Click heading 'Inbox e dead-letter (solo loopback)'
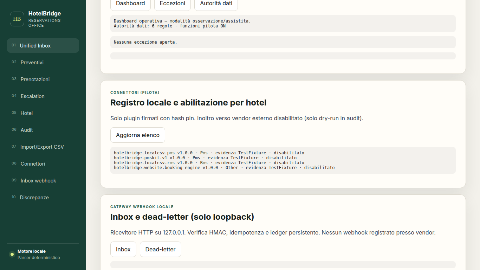The height and width of the screenshot is (270, 480). [182, 217]
